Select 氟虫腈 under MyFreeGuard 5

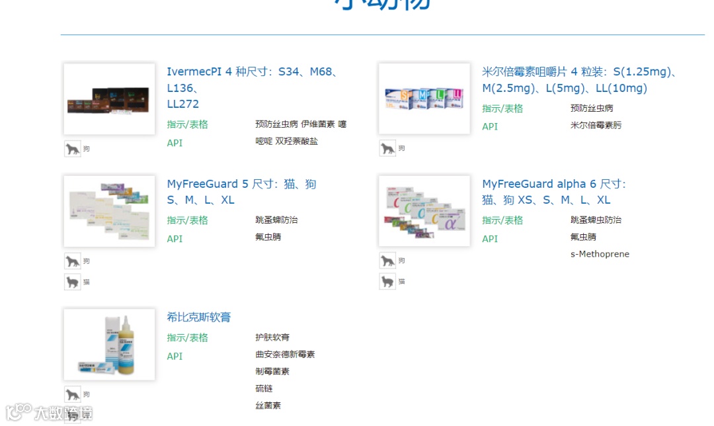268,237
